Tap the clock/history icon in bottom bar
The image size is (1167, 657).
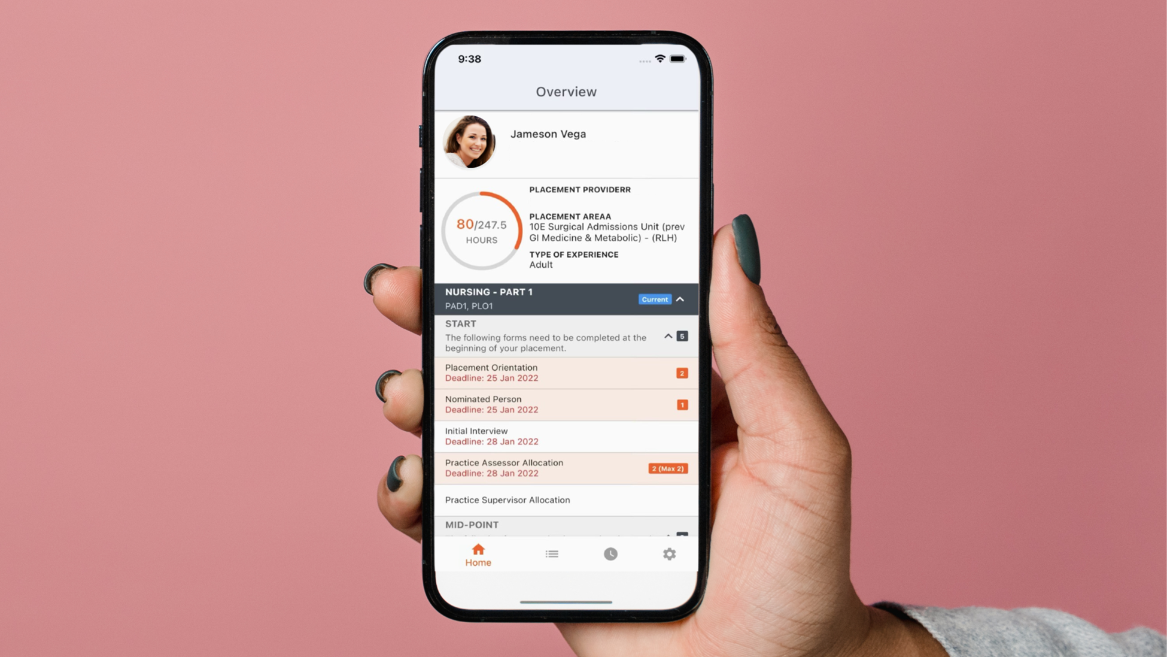point(610,553)
